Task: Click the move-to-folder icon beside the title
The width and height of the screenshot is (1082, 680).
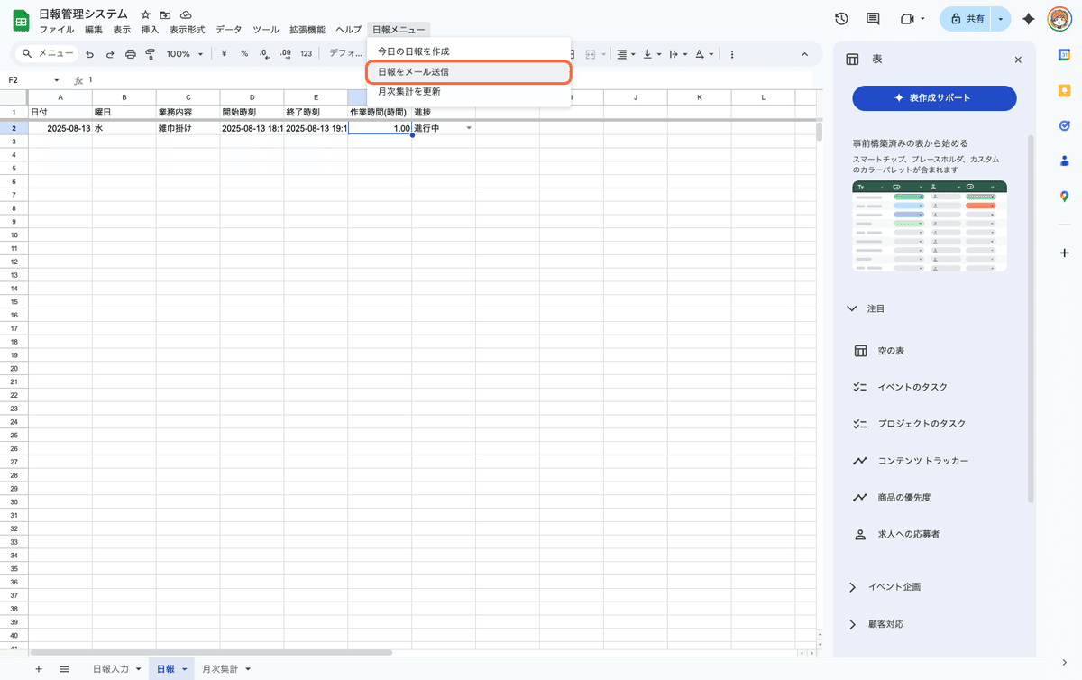Action: [x=165, y=15]
